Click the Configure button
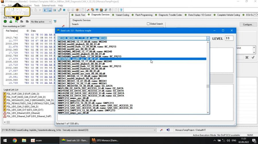 point(248,25)
